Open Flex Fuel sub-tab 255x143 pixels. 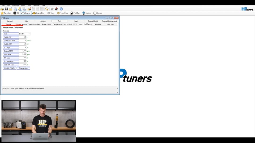click(110, 24)
